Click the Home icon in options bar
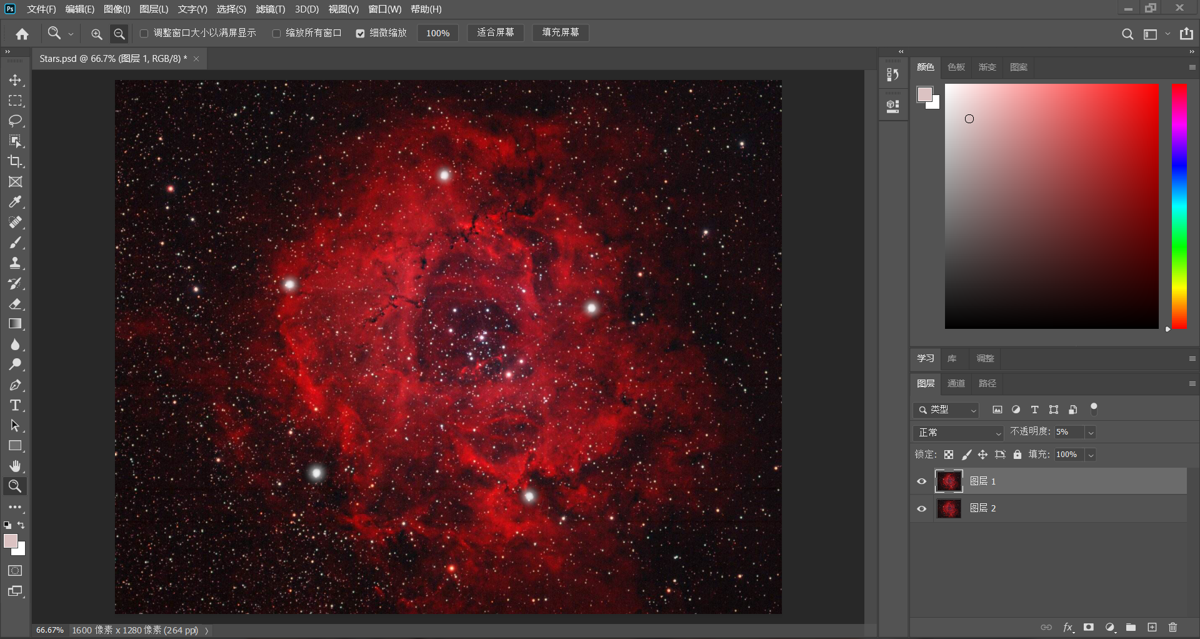Image resolution: width=1200 pixels, height=639 pixels. coord(22,34)
